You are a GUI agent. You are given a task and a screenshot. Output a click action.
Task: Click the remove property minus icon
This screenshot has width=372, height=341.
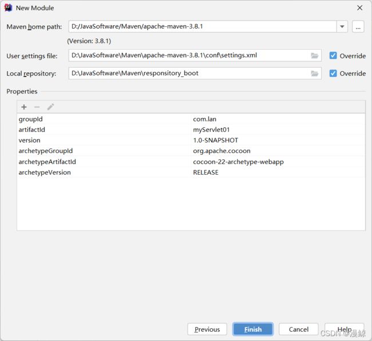37,107
